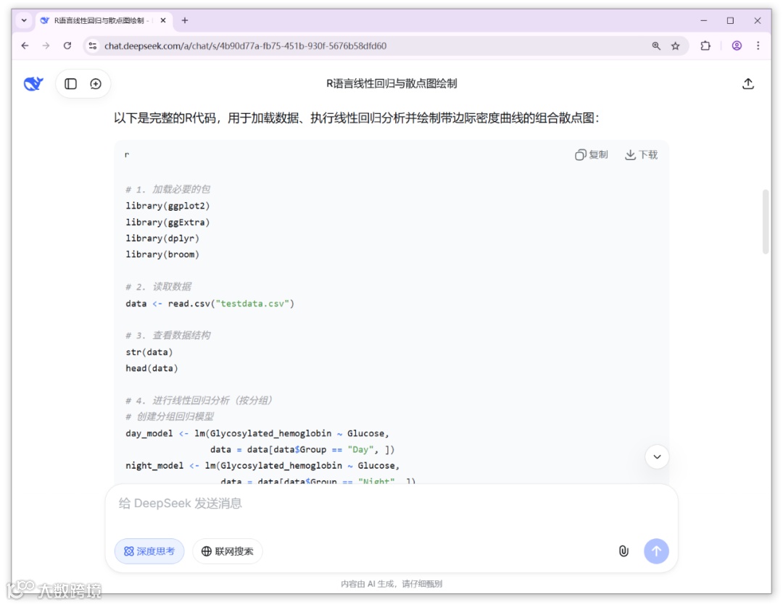Click the read.csv("testdata.csv") code line
The width and height of the screenshot is (783, 605).
click(x=210, y=304)
